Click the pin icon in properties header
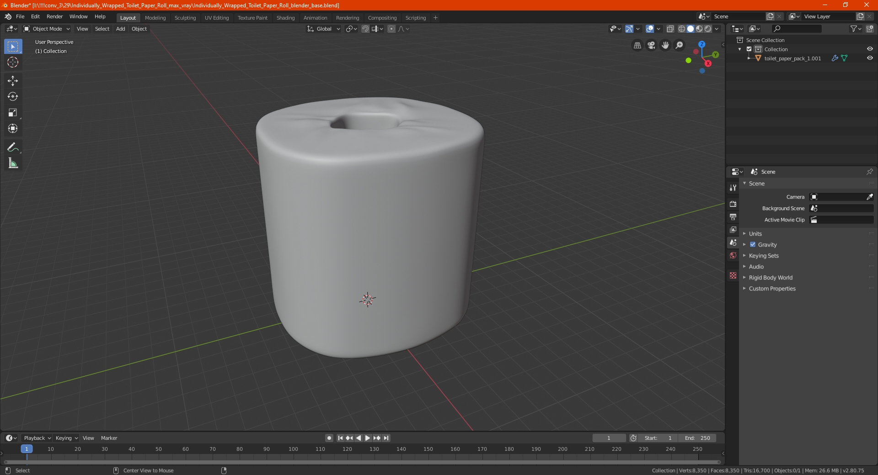Image resolution: width=878 pixels, height=475 pixels. [x=869, y=172]
